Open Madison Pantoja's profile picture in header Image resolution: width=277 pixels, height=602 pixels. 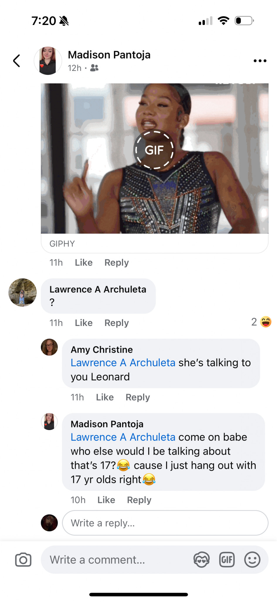pos(48,61)
